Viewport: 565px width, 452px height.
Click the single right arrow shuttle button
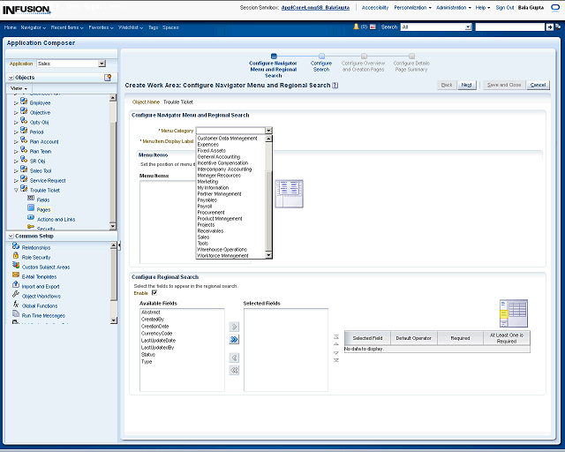pos(234,326)
